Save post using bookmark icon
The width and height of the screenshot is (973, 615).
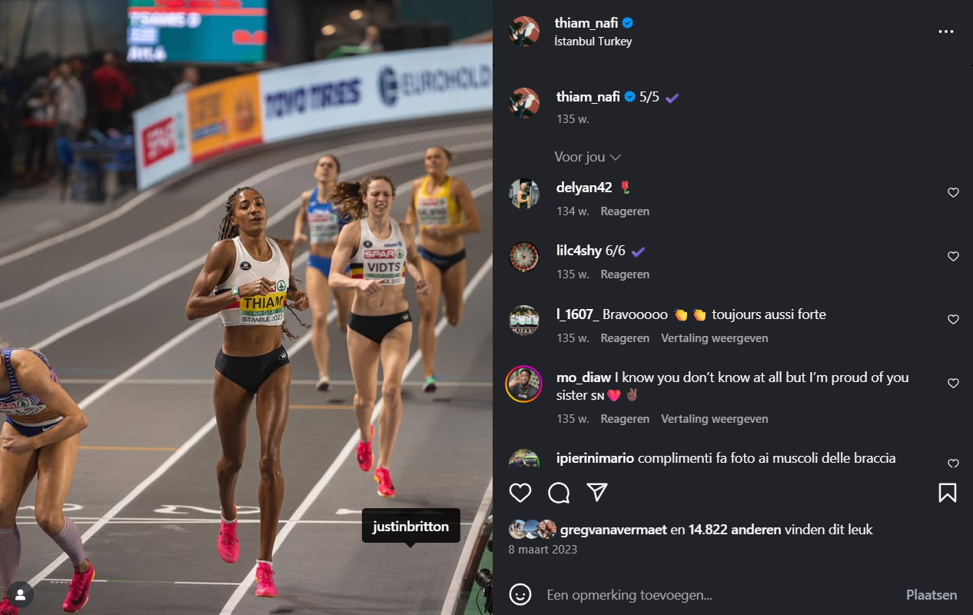tap(947, 493)
